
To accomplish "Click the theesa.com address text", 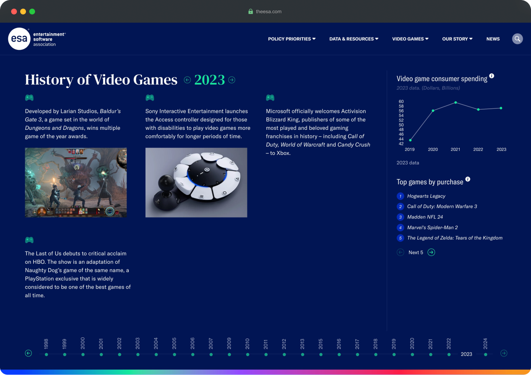I will [x=269, y=12].
